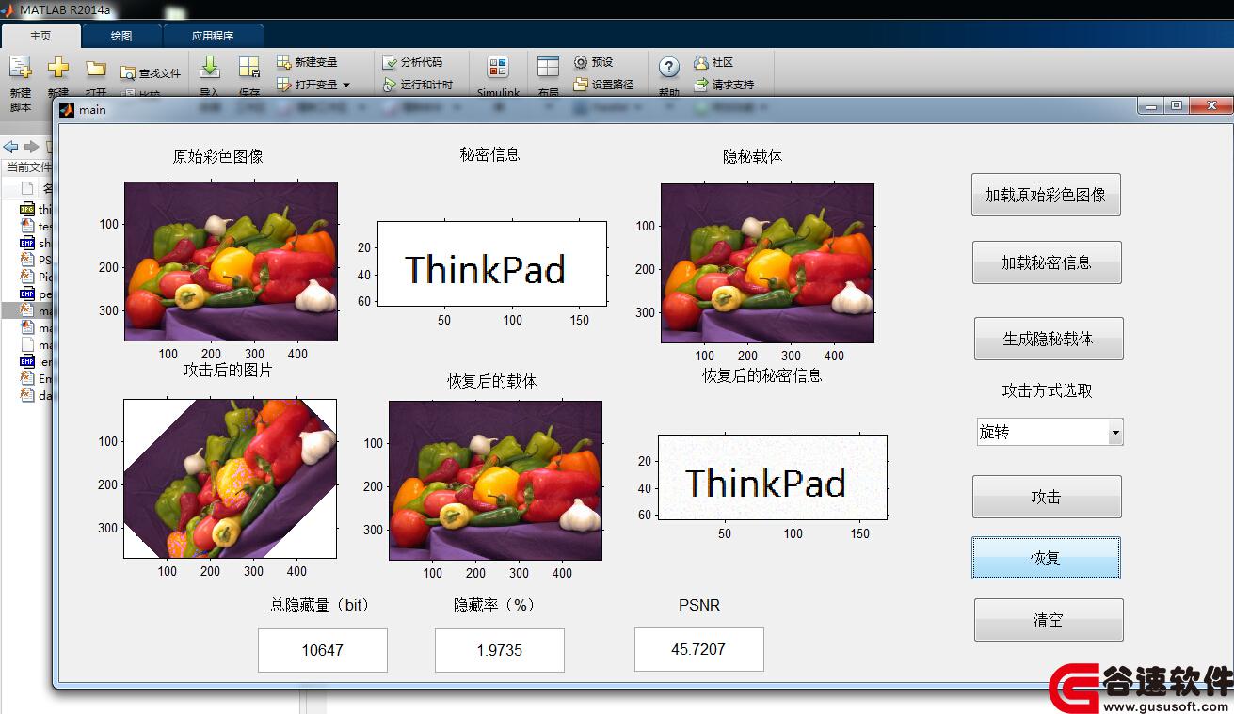1234x714 pixels.
Task: Click the PSNR label text
Action: tap(699, 605)
